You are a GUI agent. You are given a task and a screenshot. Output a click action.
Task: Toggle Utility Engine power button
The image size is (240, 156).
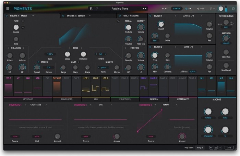(120, 16)
